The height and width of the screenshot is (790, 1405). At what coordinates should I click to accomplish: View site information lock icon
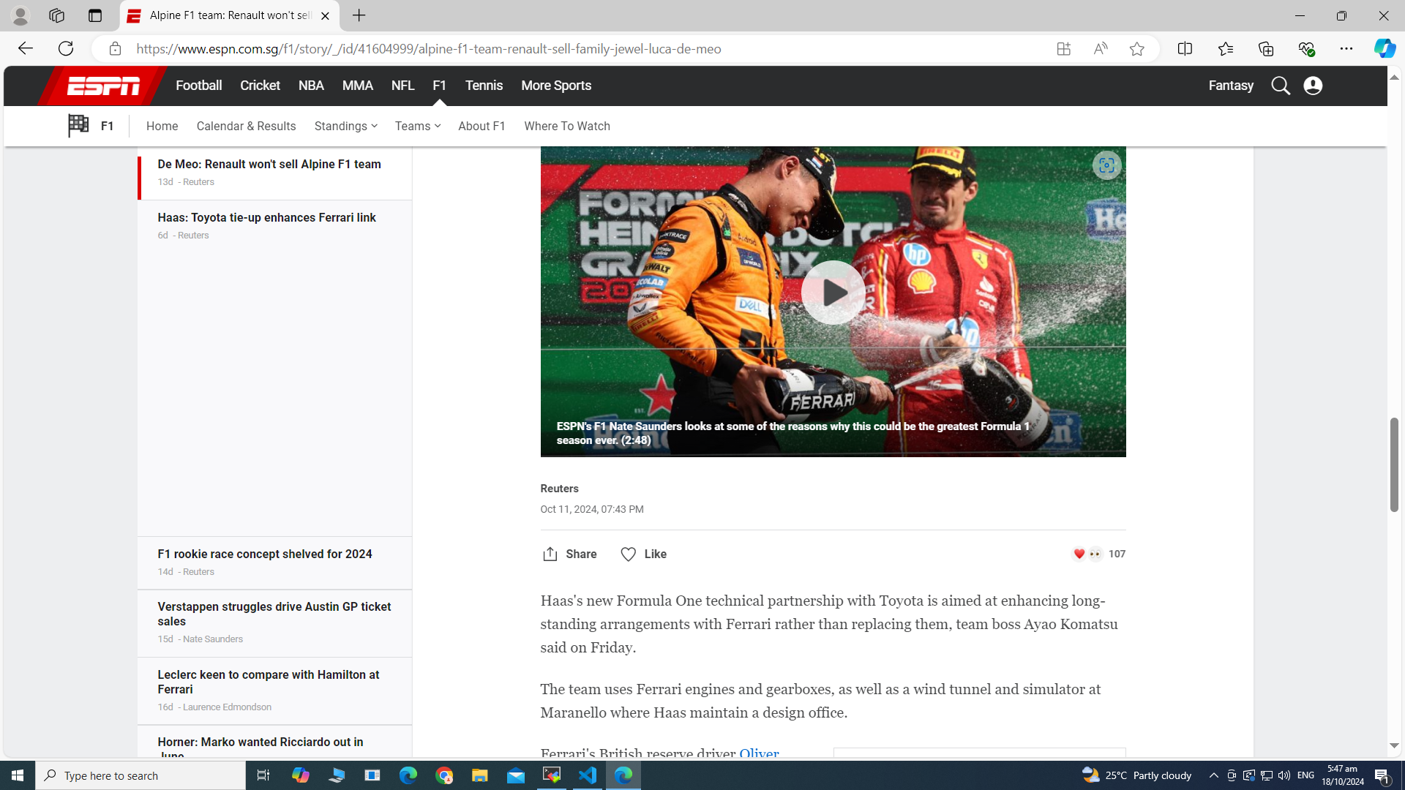pyautogui.click(x=115, y=49)
